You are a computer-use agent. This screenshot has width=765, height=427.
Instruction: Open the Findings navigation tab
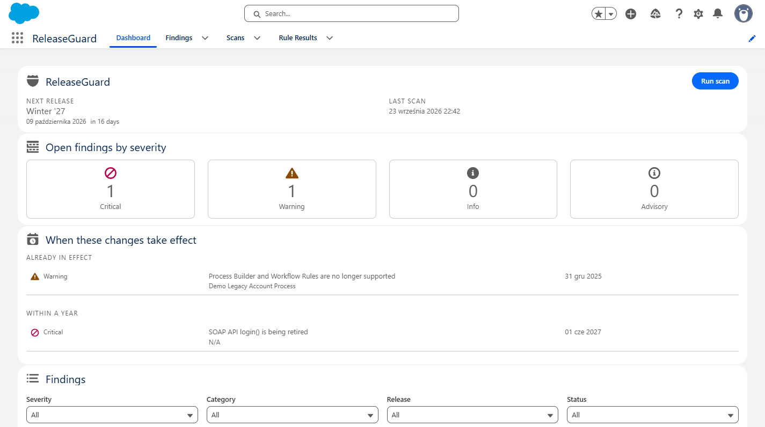pyautogui.click(x=179, y=38)
